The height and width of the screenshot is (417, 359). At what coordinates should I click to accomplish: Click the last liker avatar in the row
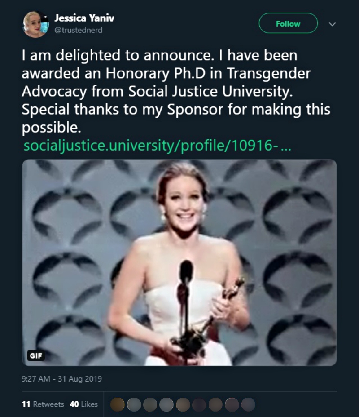pos(248,404)
